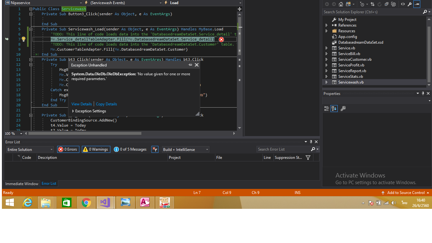
Task: Click the split editor icon above scrollbar
Action: tap(239, 9)
